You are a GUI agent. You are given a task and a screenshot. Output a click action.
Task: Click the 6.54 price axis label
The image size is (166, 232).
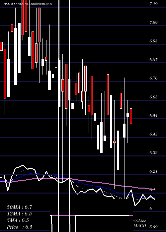[x=153, y=116]
